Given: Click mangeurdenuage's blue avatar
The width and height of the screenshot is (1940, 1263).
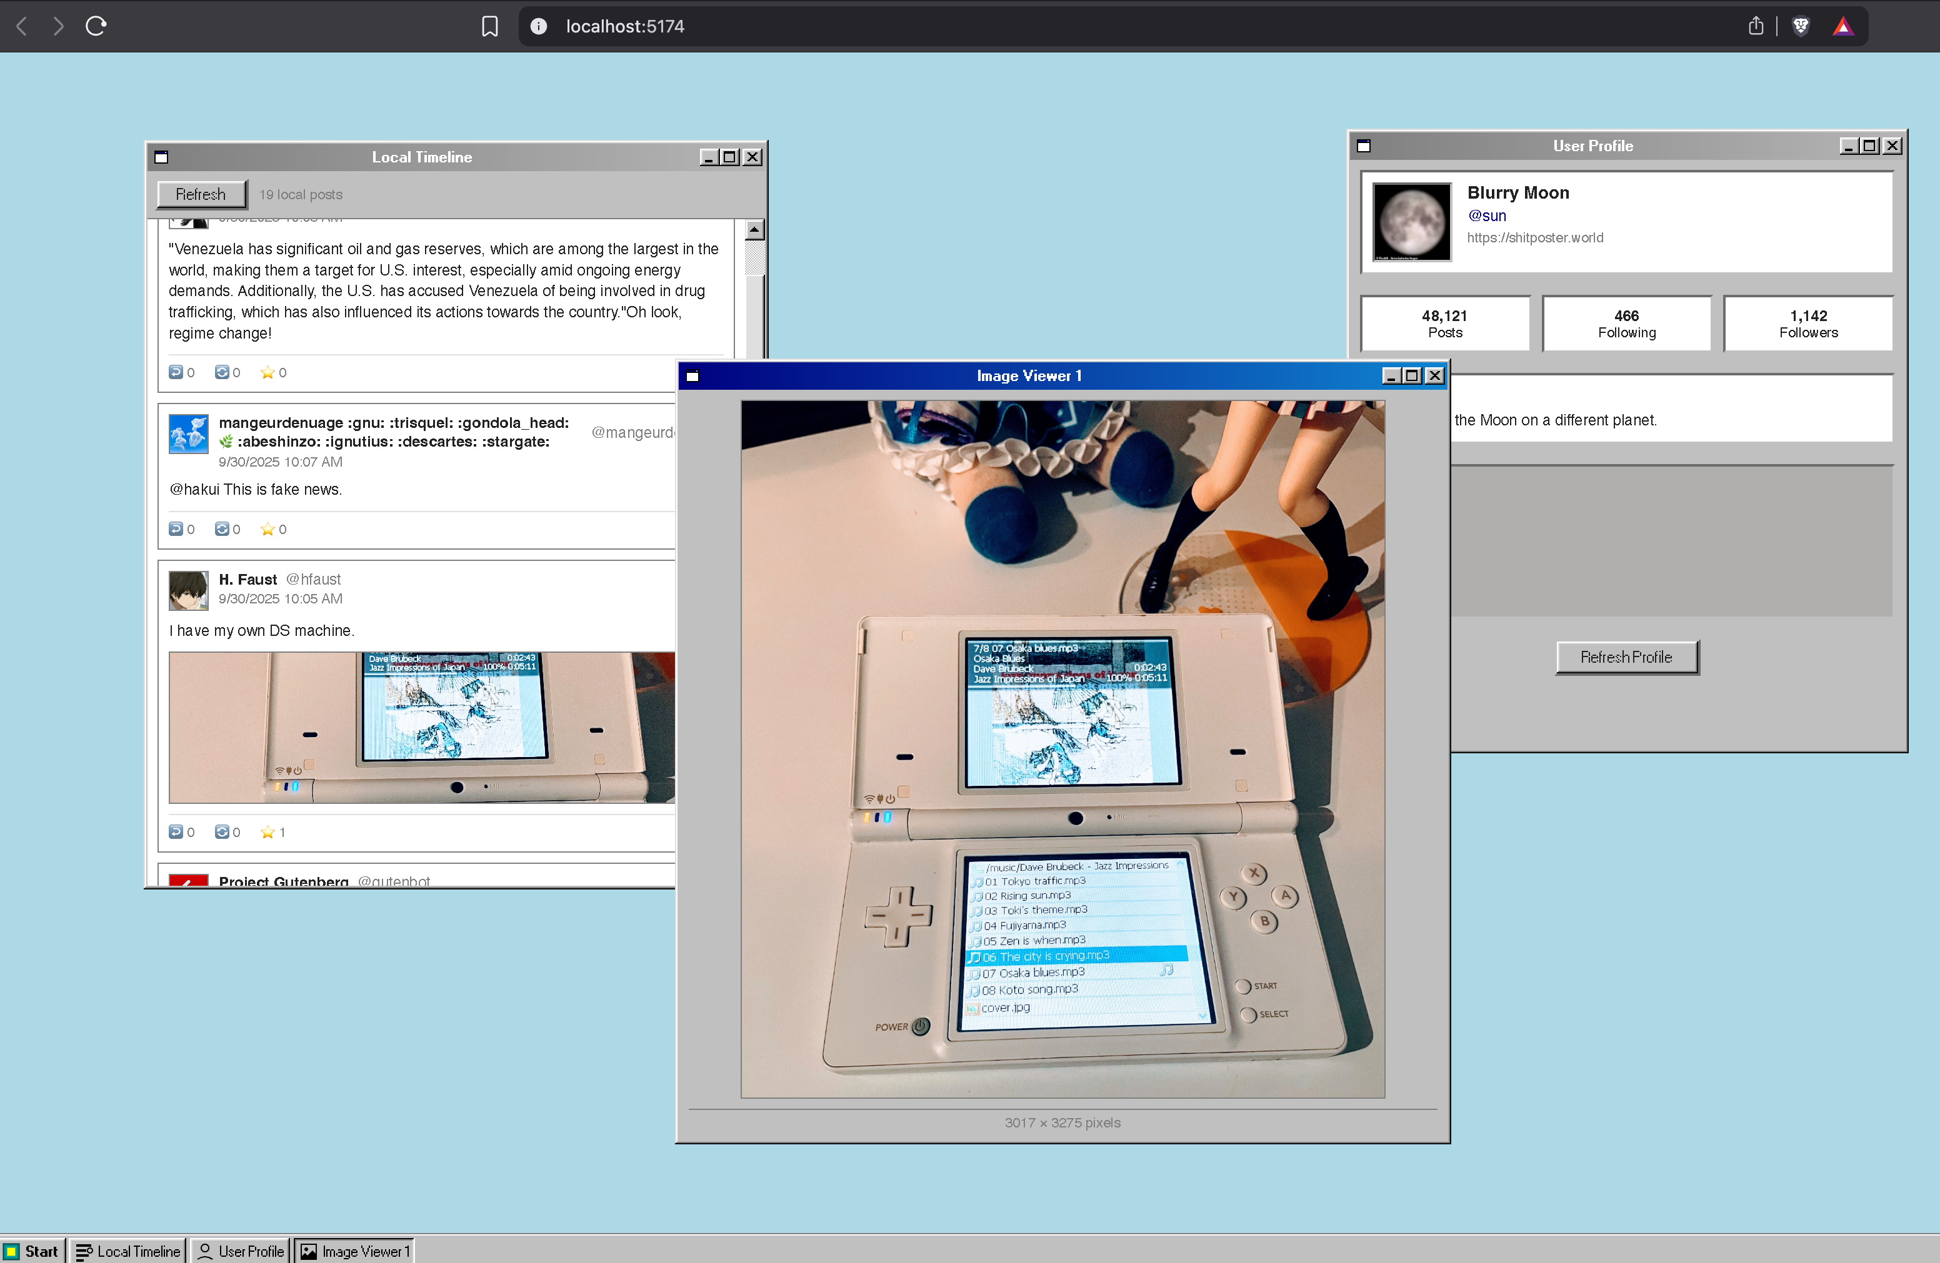Looking at the screenshot, I should pyautogui.click(x=188, y=433).
